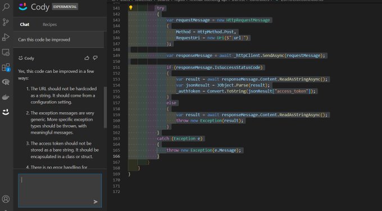This screenshot has width=382, height=211.
Task: Open the Docker whale view
Action: (x=6, y=97)
